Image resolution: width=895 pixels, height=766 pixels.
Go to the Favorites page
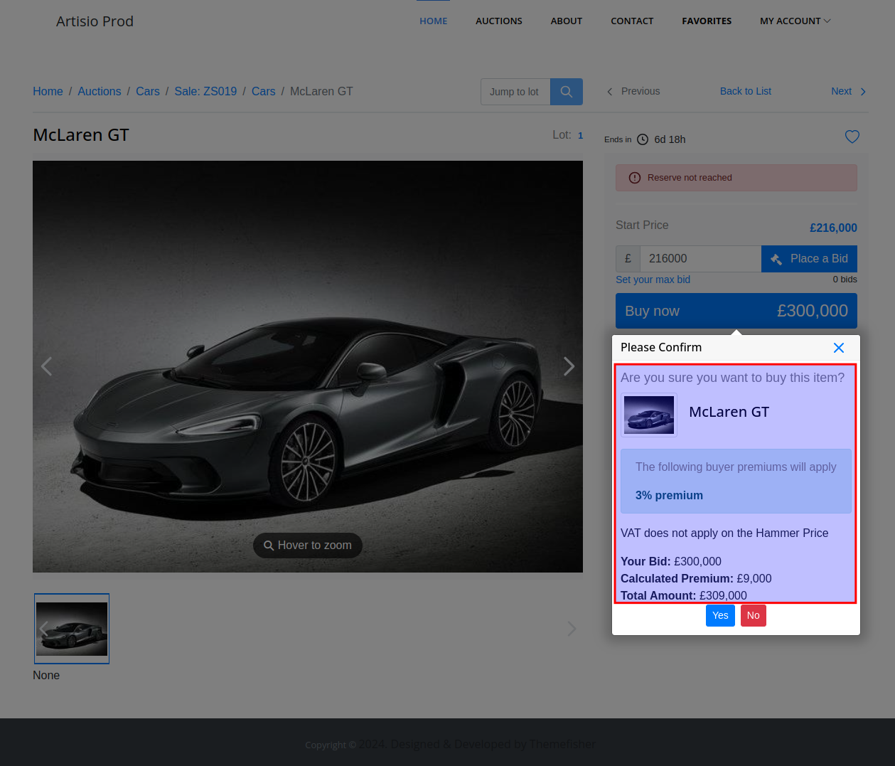[x=706, y=21]
